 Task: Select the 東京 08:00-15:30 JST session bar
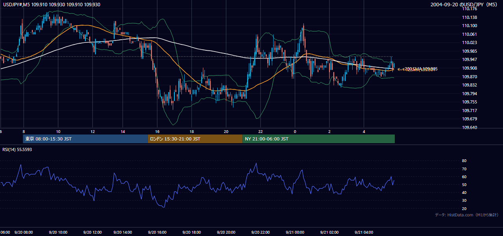click(x=85, y=139)
